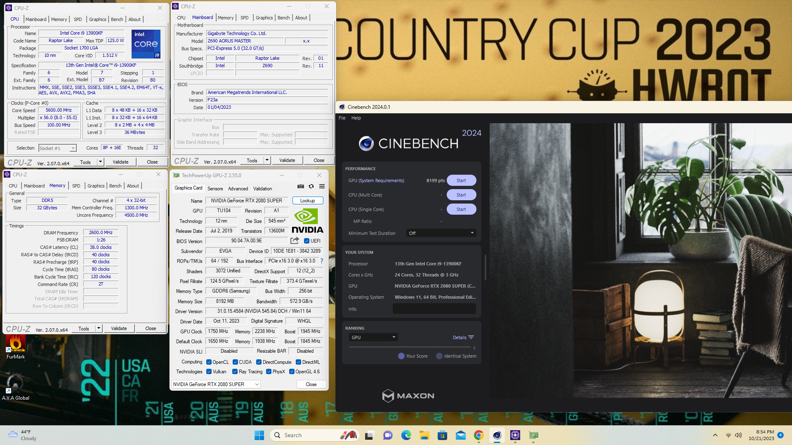Toggle the UEFI checkbox in GPU-Z
Screen dimensions: 792x445
(x=306, y=241)
